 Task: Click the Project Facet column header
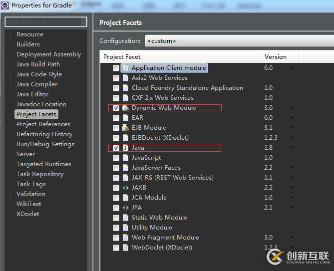coord(181,56)
